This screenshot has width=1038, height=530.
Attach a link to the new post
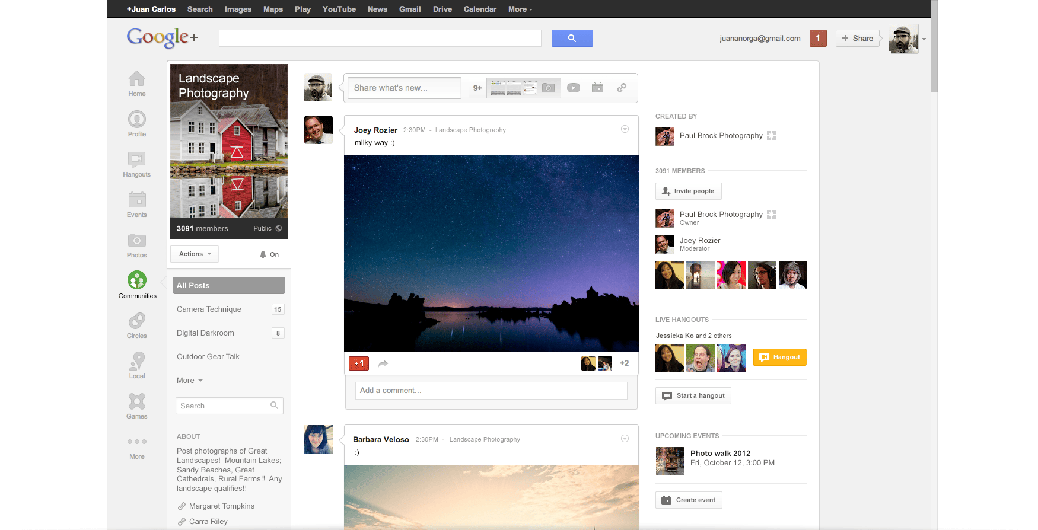point(622,88)
